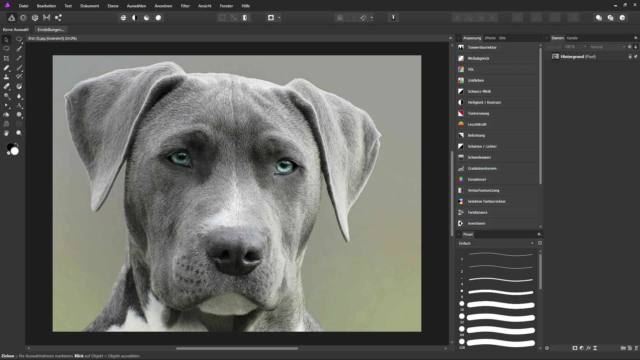Select the Flood Fill bucket tool
This screenshot has width=640, height=360.
pyautogui.click(x=6, y=115)
